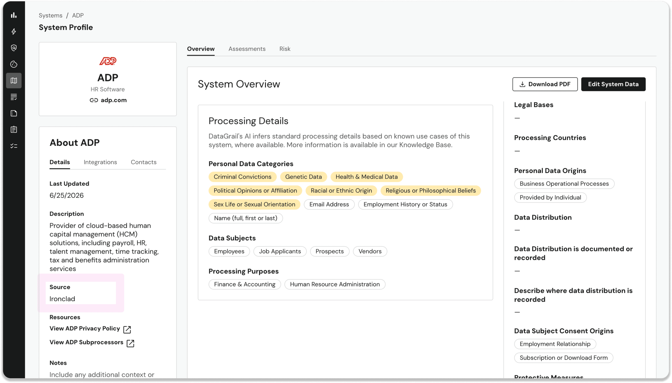
Task: Click the Prospects tag
Action: [329, 251]
